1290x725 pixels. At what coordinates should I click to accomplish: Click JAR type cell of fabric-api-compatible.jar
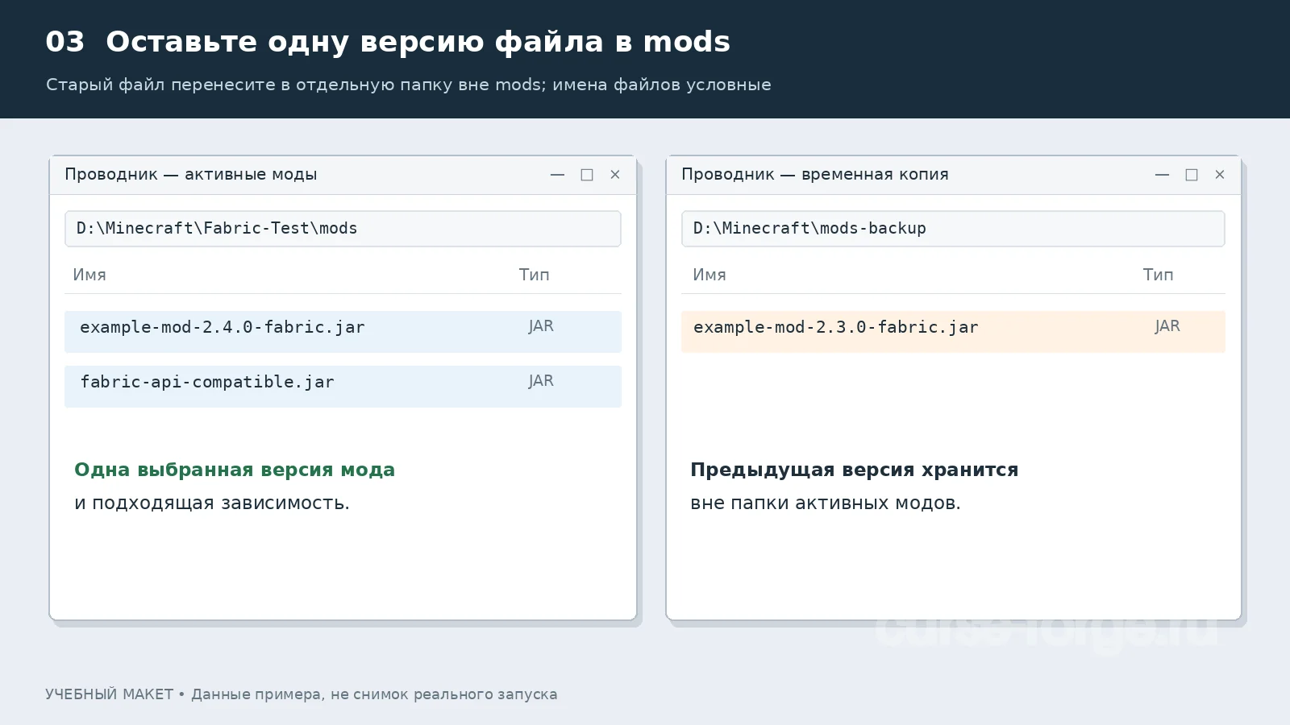coord(541,381)
